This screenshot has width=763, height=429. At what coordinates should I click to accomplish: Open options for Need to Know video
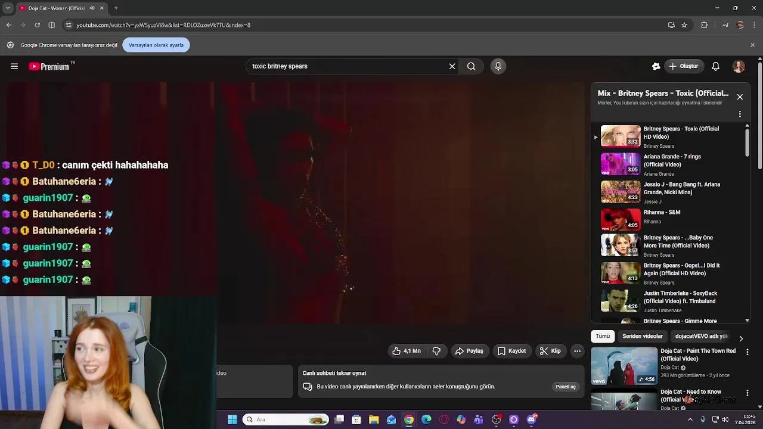[x=748, y=393]
